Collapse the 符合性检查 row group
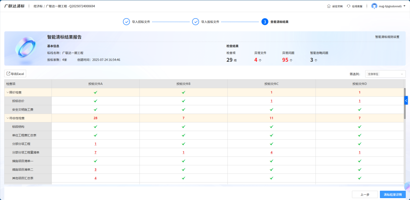The width and height of the screenshot is (410, 200). tap(7, 118)
